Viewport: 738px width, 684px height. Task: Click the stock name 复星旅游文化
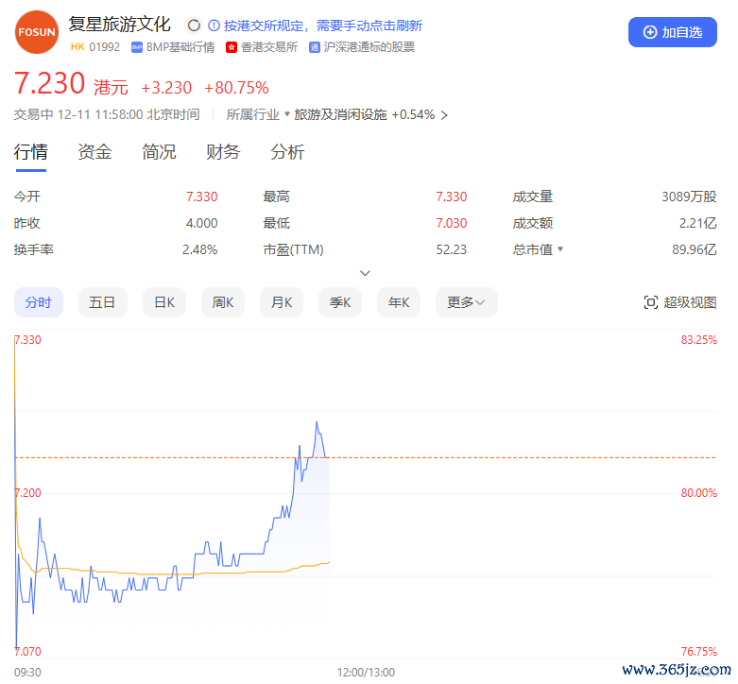(119, 25)
